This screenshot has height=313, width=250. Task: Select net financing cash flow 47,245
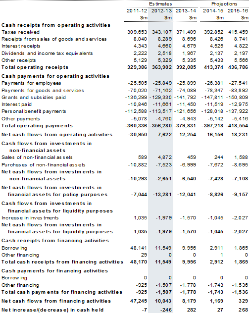click(x=139, y=301)
